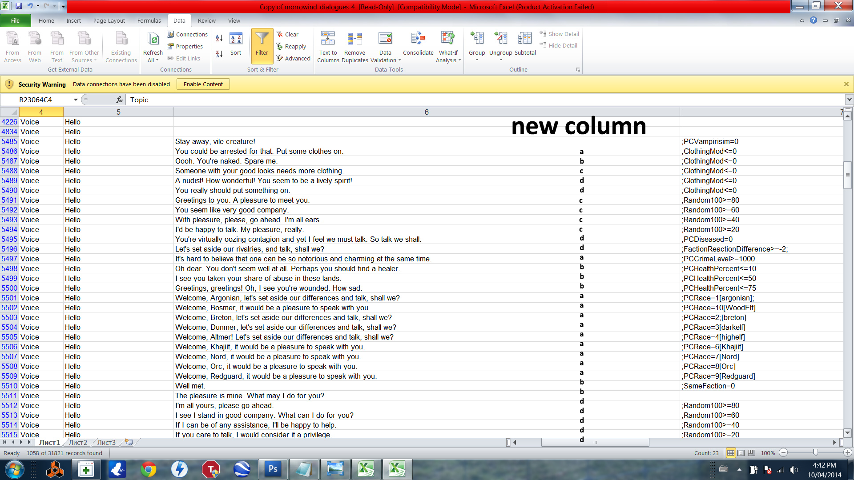Viewport: 854px width, 480px height.
Task: Go to sheet tab Лист2
Action: tap(78, 442)
